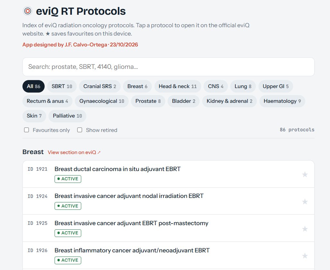
Task: Select the Skin filter chip
Action: tap(34, 116)
